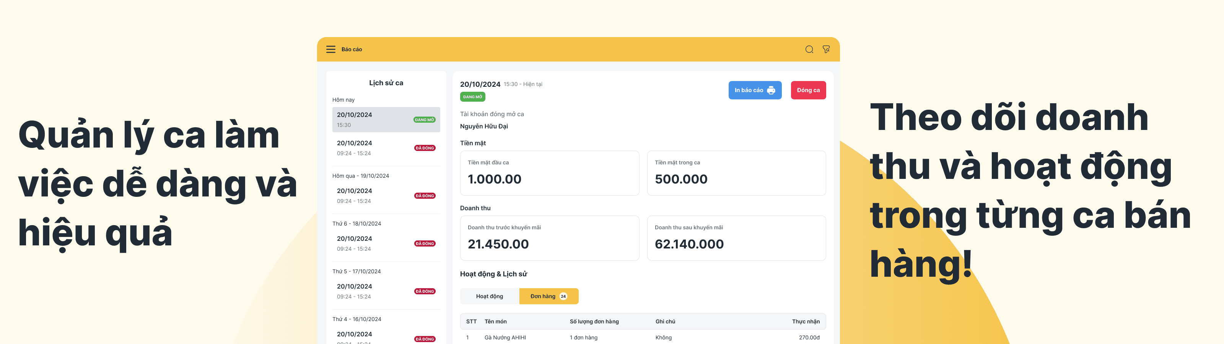Click the Ghi chú column header
Viewport: 1224px width, 344px height.
(665, 322)
